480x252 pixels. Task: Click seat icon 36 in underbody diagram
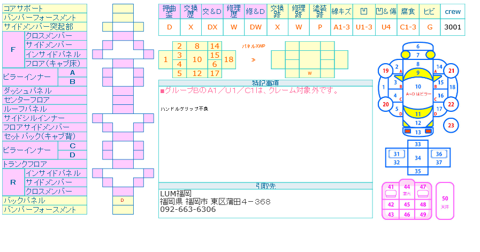tap(439, 154)
